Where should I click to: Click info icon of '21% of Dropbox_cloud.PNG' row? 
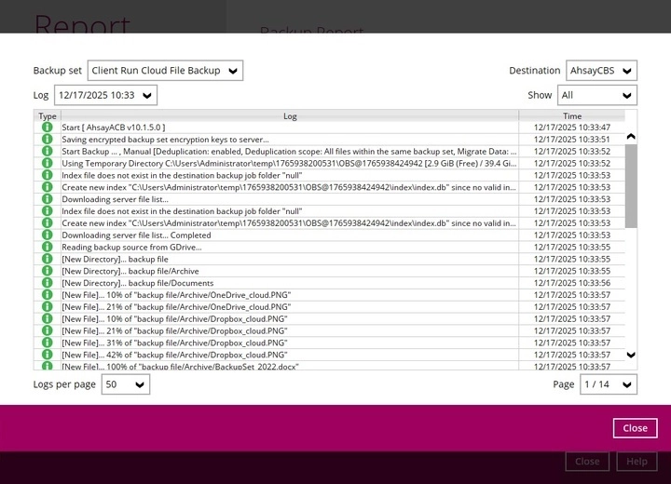point(48,331)
